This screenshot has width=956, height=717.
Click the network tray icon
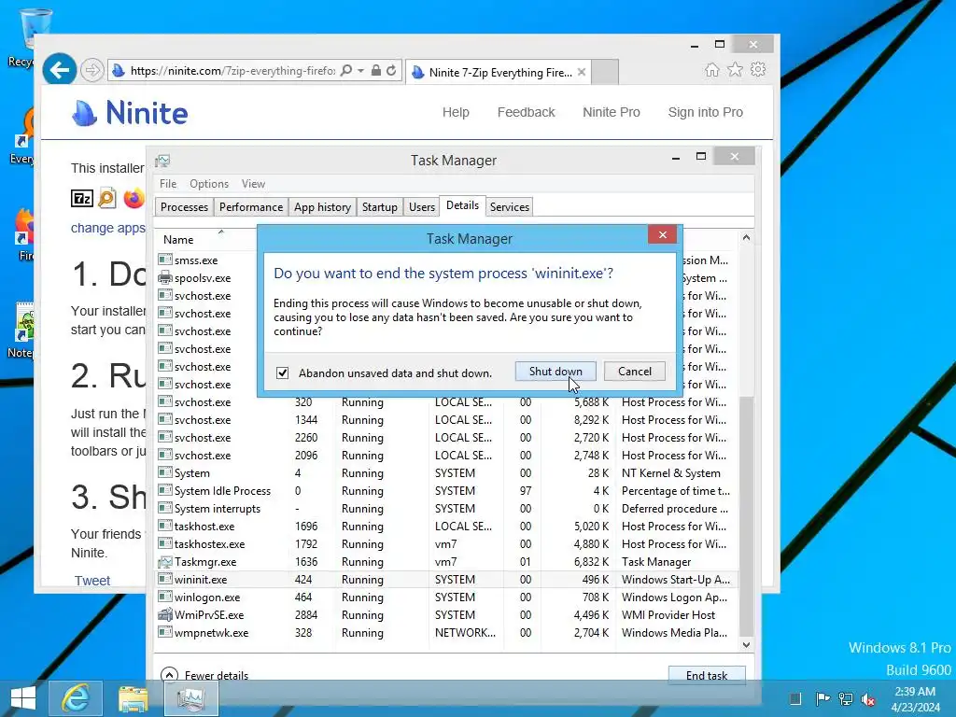point(846,698)
